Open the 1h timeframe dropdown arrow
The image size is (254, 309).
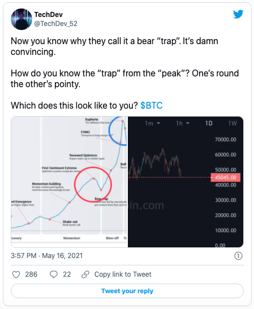click(x=188, y=123)
